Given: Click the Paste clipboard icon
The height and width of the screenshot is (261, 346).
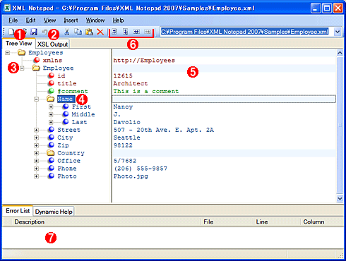Looking at the screenshot, I should pyautogui.click(x=89, y=32).
